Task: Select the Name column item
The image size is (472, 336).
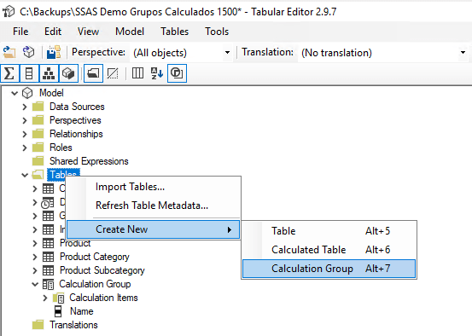Action: click(82, 311)
